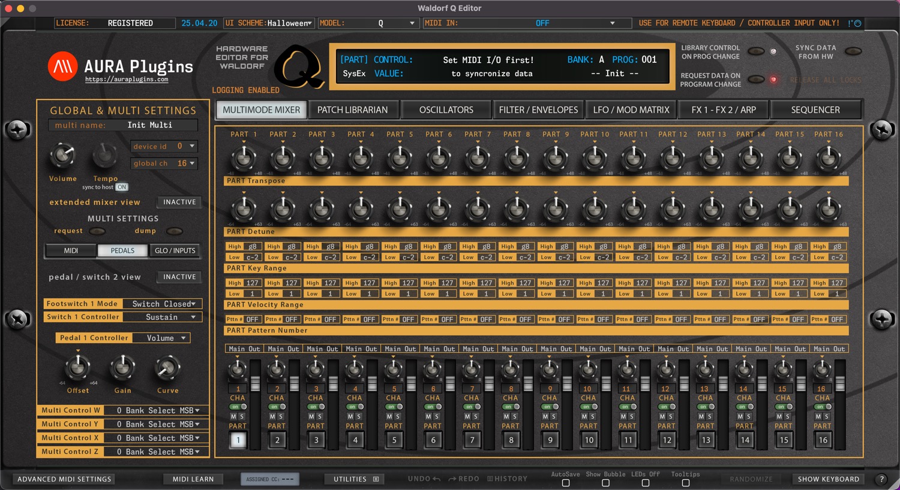Click the pedal Curve knob

(167, 368)
